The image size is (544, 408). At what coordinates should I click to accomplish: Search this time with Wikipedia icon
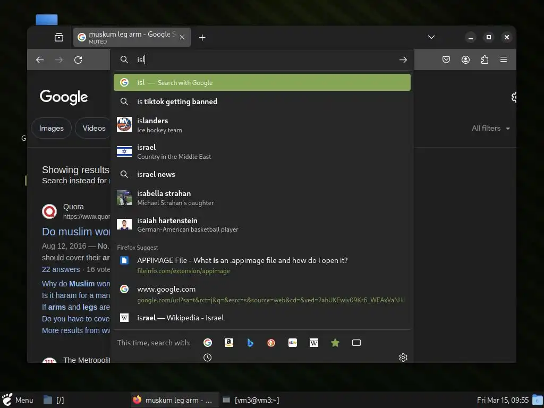pos(314,343)
